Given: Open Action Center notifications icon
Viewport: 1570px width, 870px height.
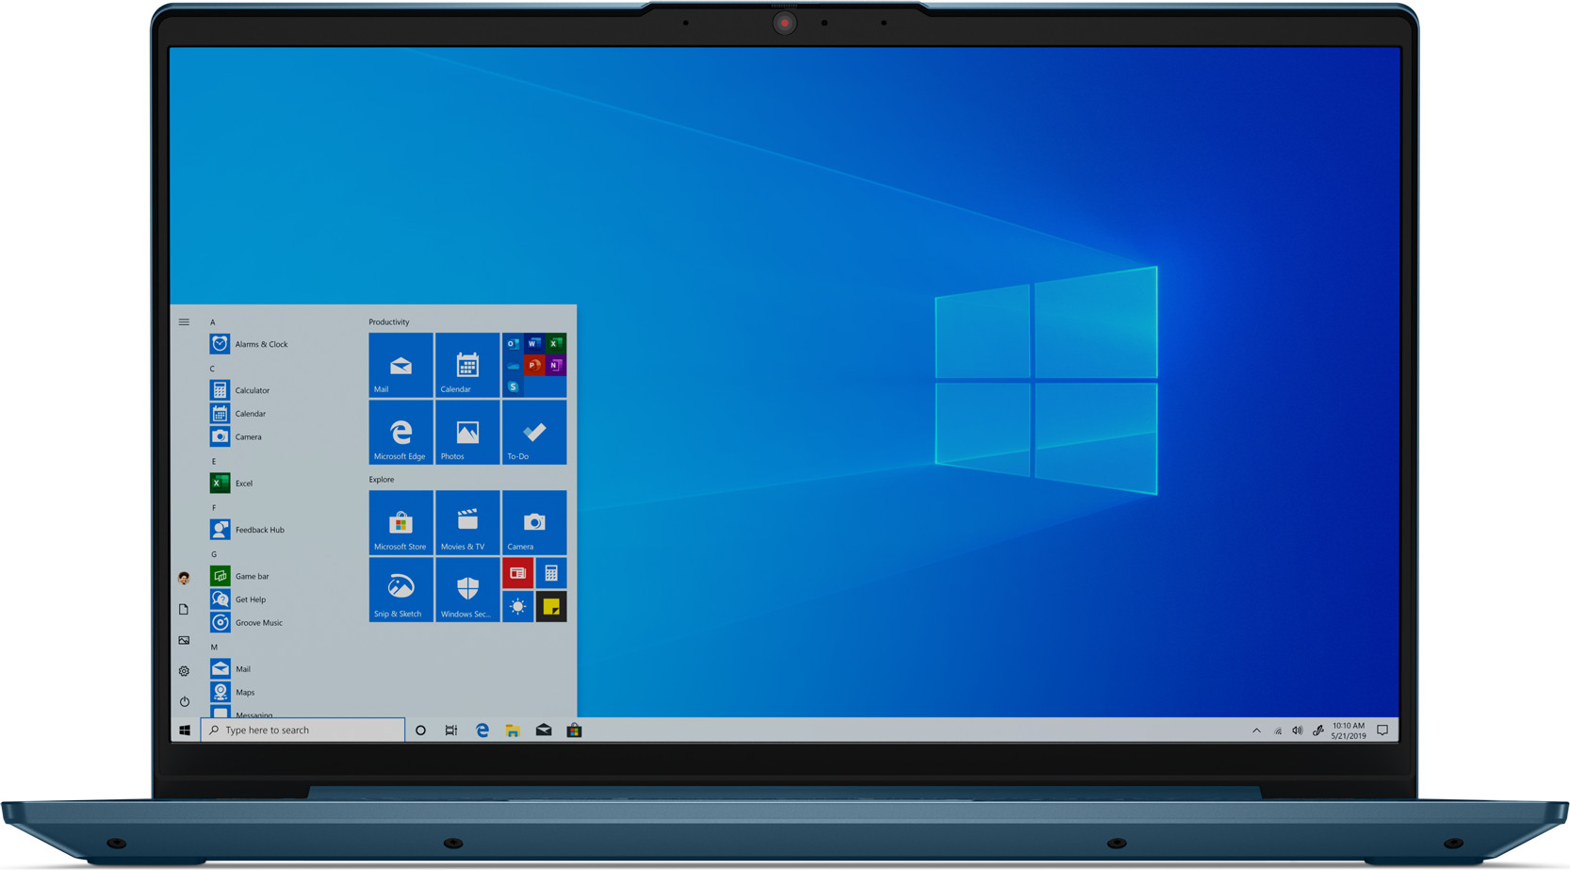Looking at the screenshot, I should click(1382, 730).
